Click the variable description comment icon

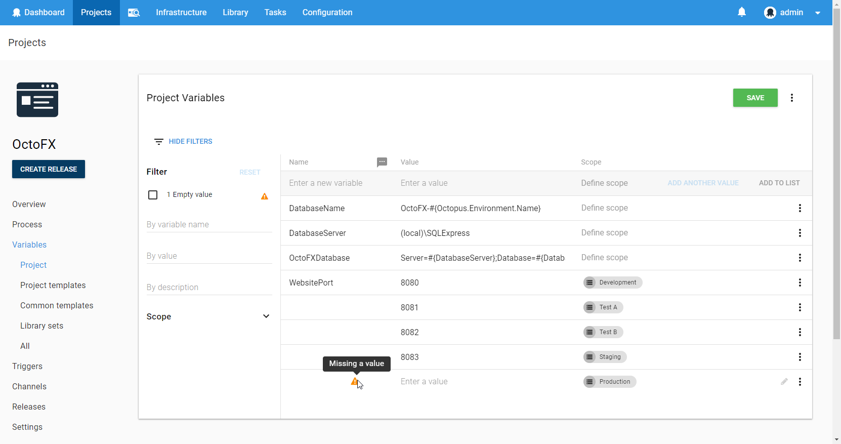pyautogui.click(x=382, y=162)
